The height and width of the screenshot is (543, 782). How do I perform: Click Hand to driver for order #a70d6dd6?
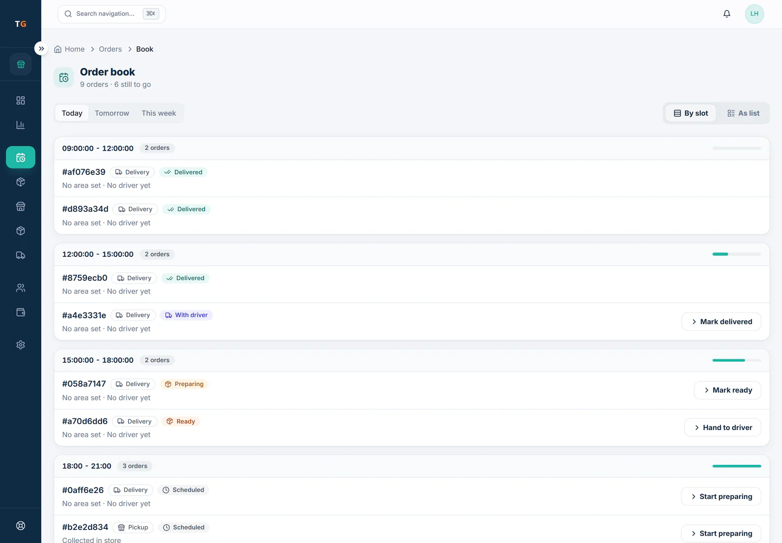(723, 427)
